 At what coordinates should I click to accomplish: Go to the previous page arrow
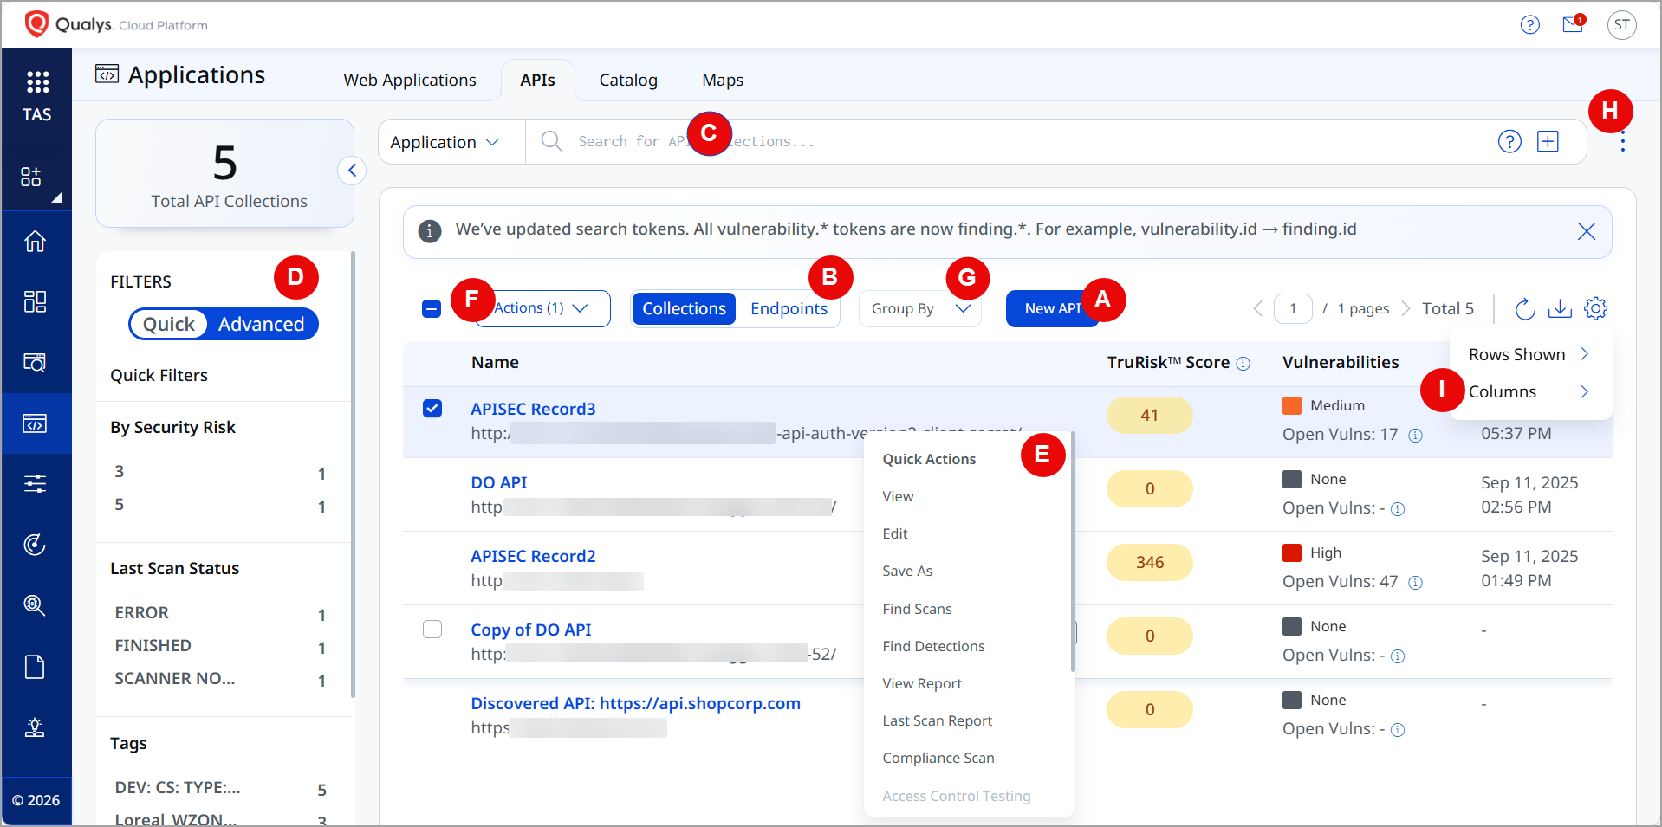(1257, 308)
